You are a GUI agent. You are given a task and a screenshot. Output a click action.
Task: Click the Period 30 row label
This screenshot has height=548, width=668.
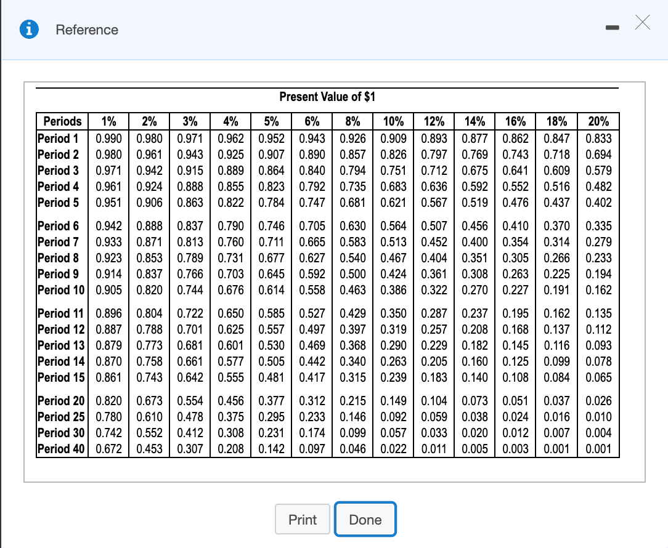pyautogui.click(x=61, y=433)
